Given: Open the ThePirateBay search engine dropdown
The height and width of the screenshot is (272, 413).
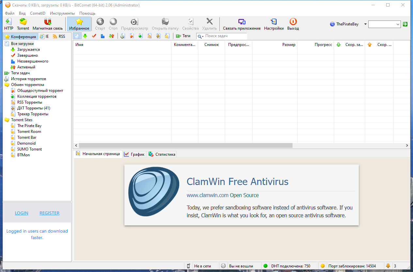Looking at the screenshot, I should pyautogui.click(x=365, y=24).
